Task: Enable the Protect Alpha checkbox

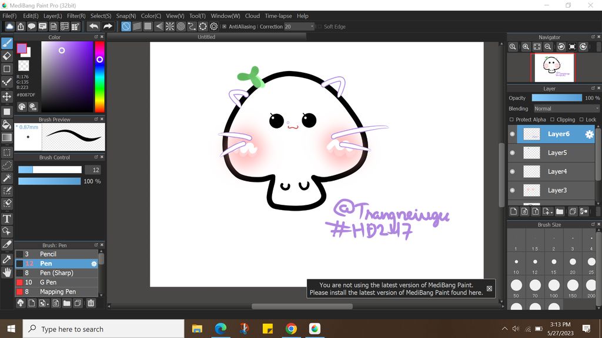Action: pos(511,120)
